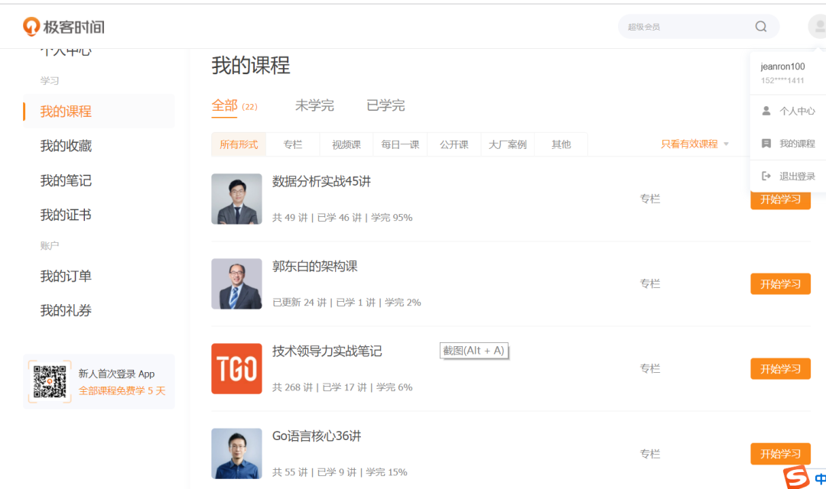The height and width of the screenshot is (489, 826).
Task: Click the 退出登录 exit icon
Action: 766,176
